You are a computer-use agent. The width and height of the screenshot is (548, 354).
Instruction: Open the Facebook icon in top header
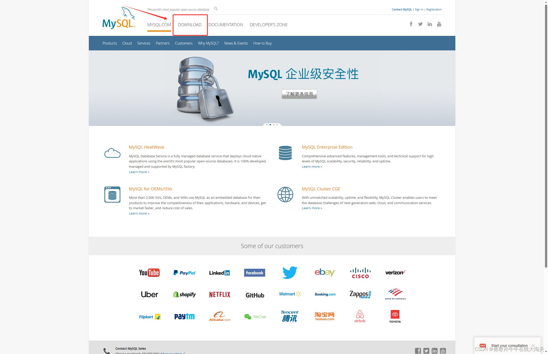tap(411, 24)
